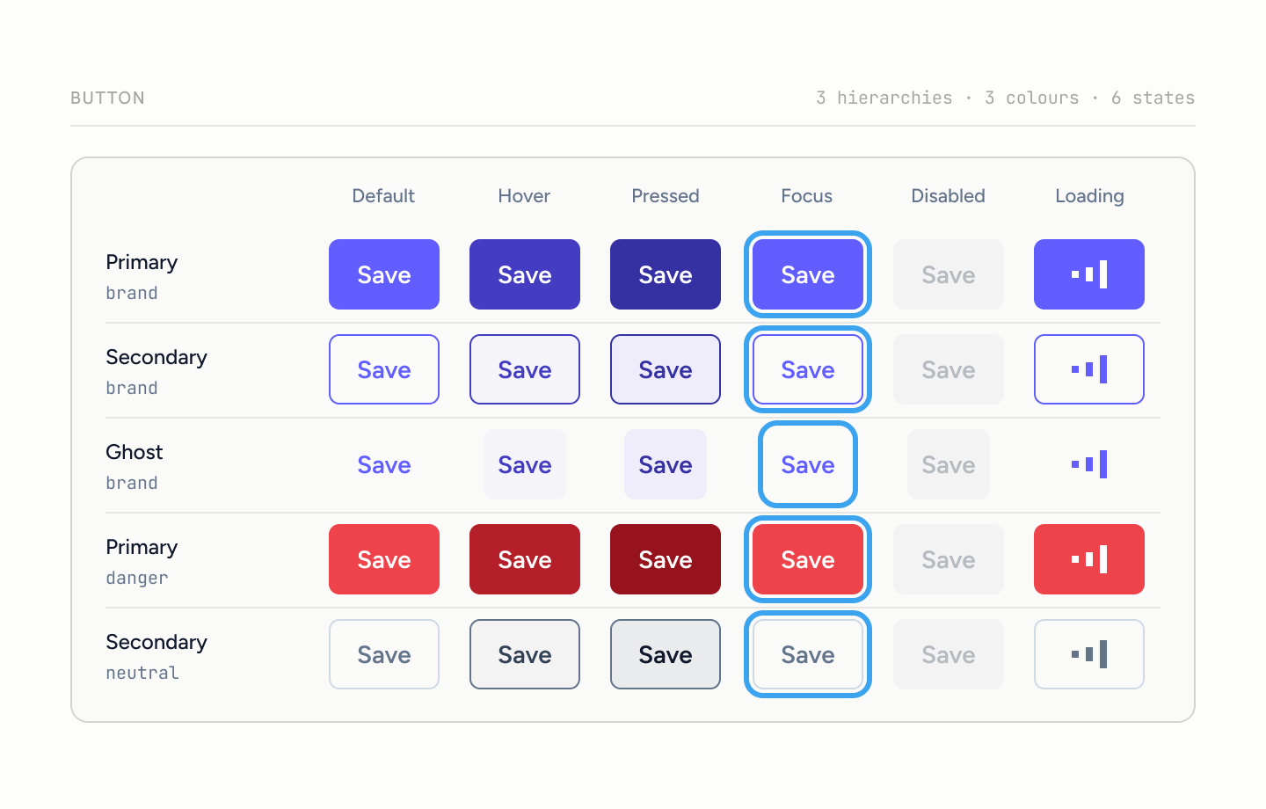Click Ghost brand Hover Save button
This screenshot has height=809, width=1266.
pyautogui.click(x=525, y=464)
